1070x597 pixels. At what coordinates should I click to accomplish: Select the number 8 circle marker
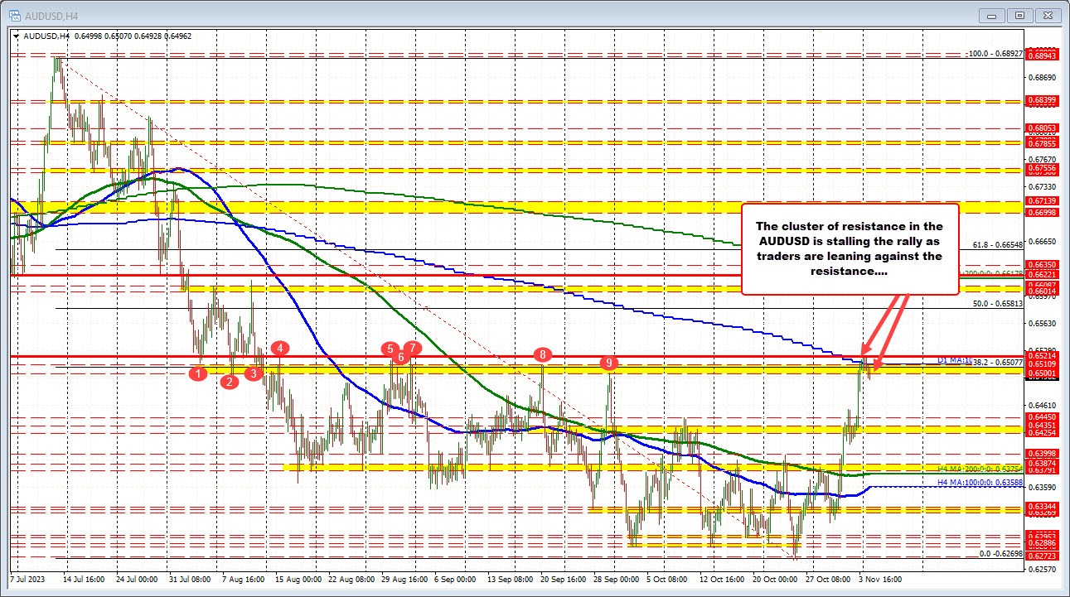[x=543, y=354]
